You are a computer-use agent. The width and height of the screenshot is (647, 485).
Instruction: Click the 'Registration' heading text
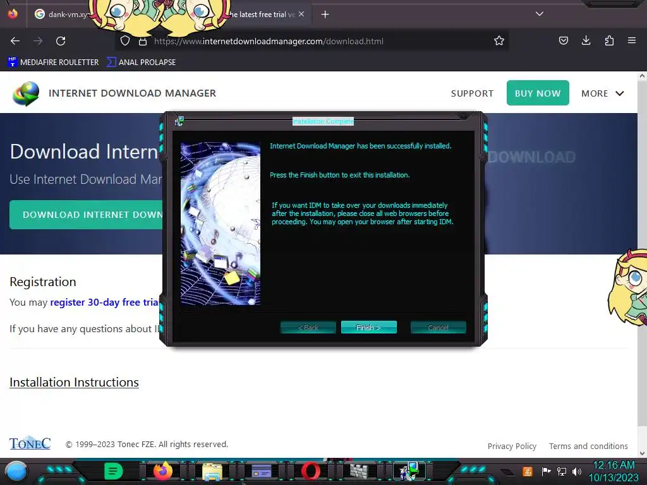coord(43,282)
